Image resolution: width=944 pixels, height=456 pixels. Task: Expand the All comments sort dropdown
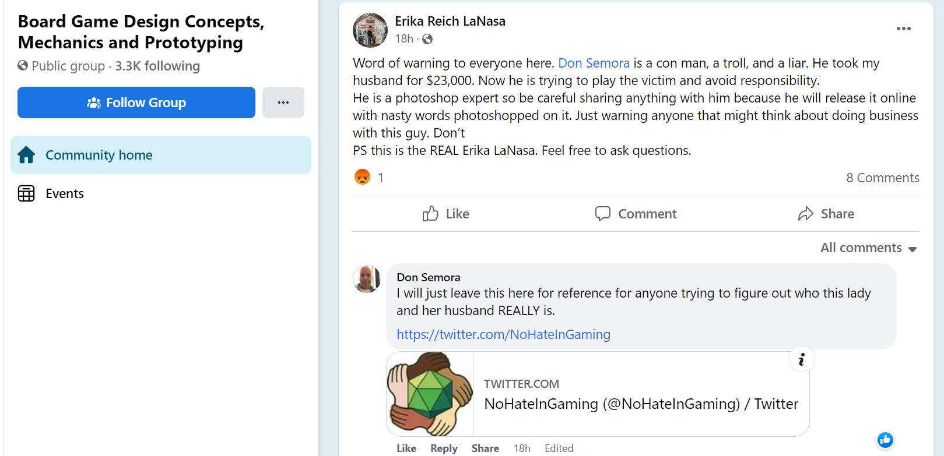(868, 248)
